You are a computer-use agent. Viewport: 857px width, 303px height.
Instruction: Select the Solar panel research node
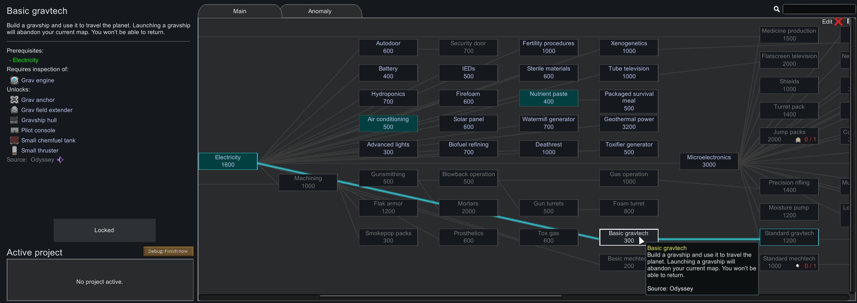pyautogui.click(x=468, y=123)
